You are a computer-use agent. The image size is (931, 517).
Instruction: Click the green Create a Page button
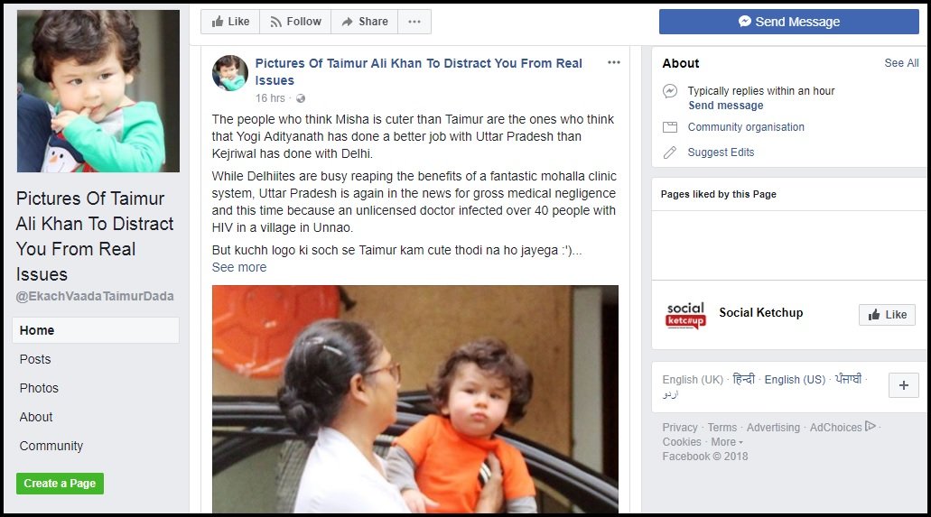pyautogui.click(x=60, y=484)
